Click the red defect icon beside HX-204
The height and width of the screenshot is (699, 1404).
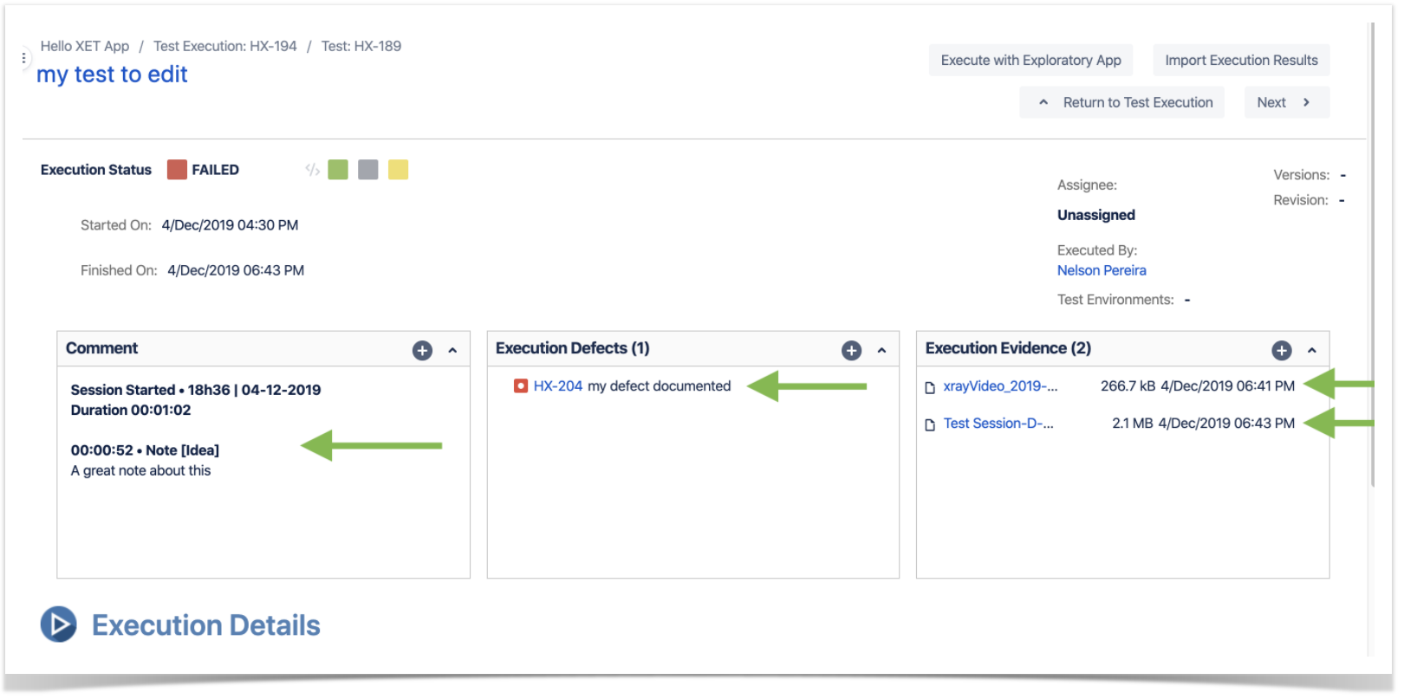521,386
